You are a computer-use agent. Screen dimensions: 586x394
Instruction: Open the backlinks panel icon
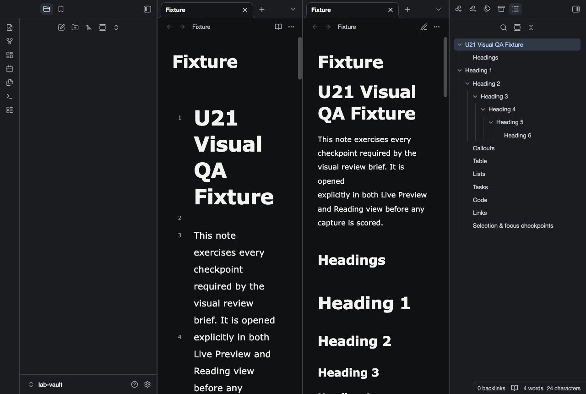459,9
